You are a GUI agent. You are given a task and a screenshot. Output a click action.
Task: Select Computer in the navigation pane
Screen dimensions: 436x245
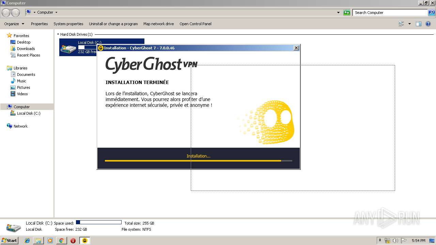tap(21, 107)
